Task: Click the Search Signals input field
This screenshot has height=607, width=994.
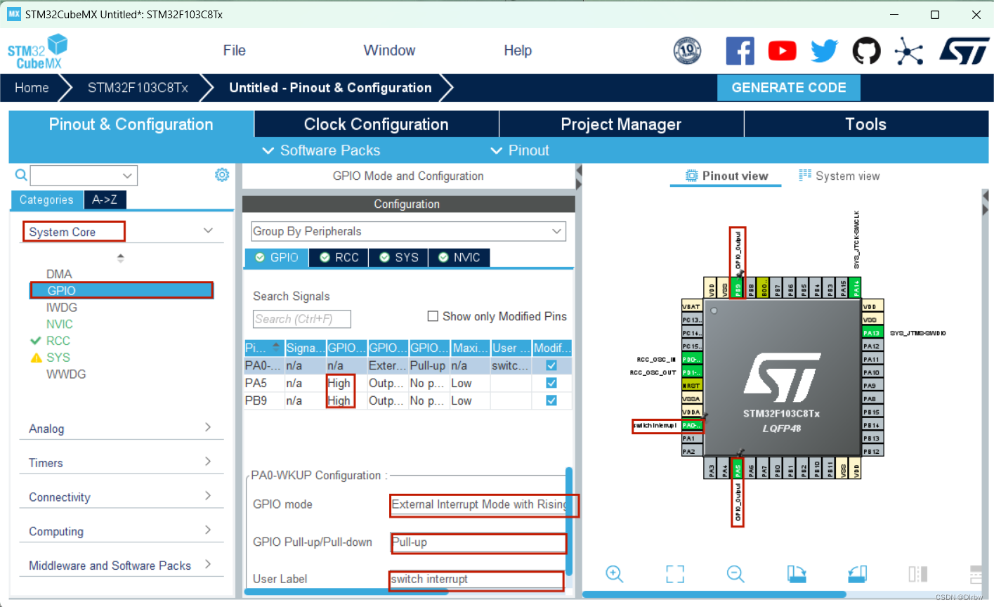Action: pyautogui.click(x=302, y=319)
